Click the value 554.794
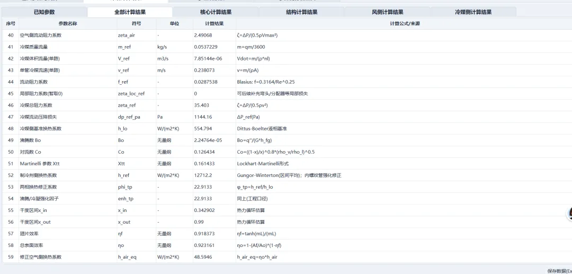Image resolution: width=572 pixels, height=274 pixels. pyautogui.click(x=203, y=129)
